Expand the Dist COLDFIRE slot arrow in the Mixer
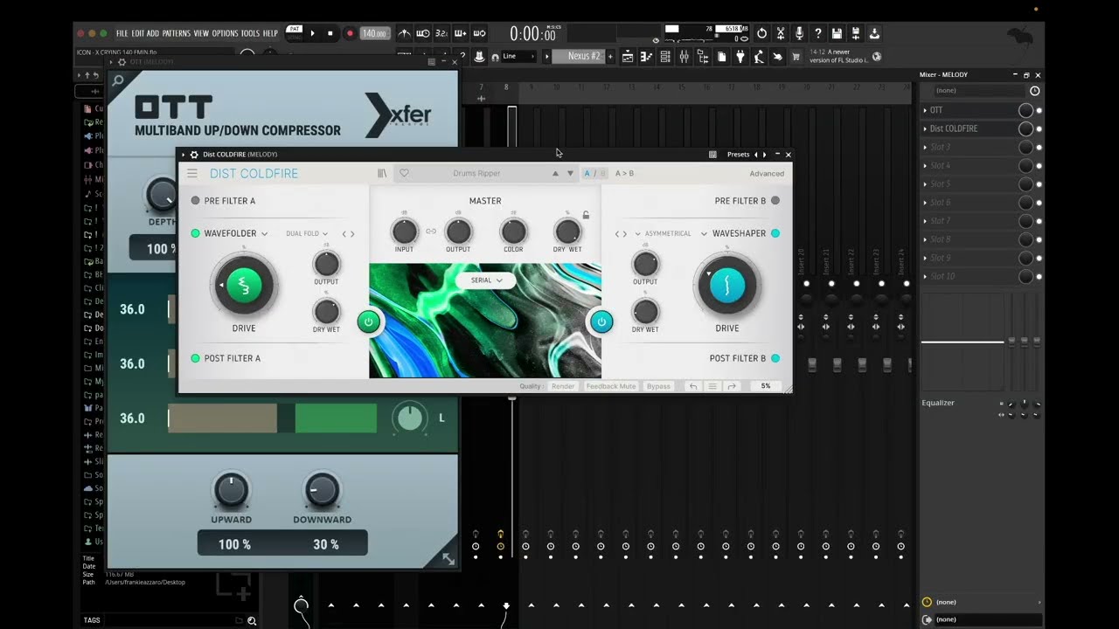The height and width of the screenshot is (629, 1119). (926, 128)
